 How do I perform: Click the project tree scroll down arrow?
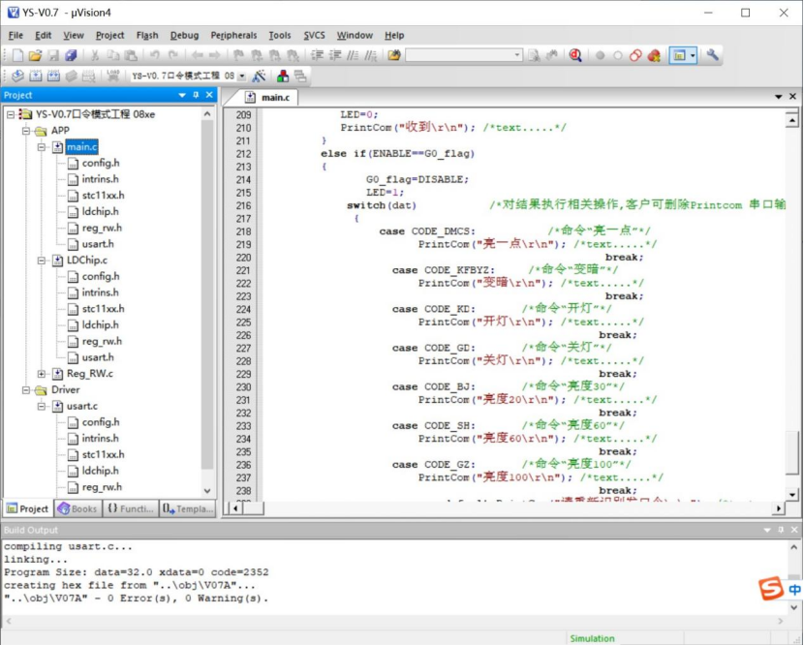coord(207,491)
